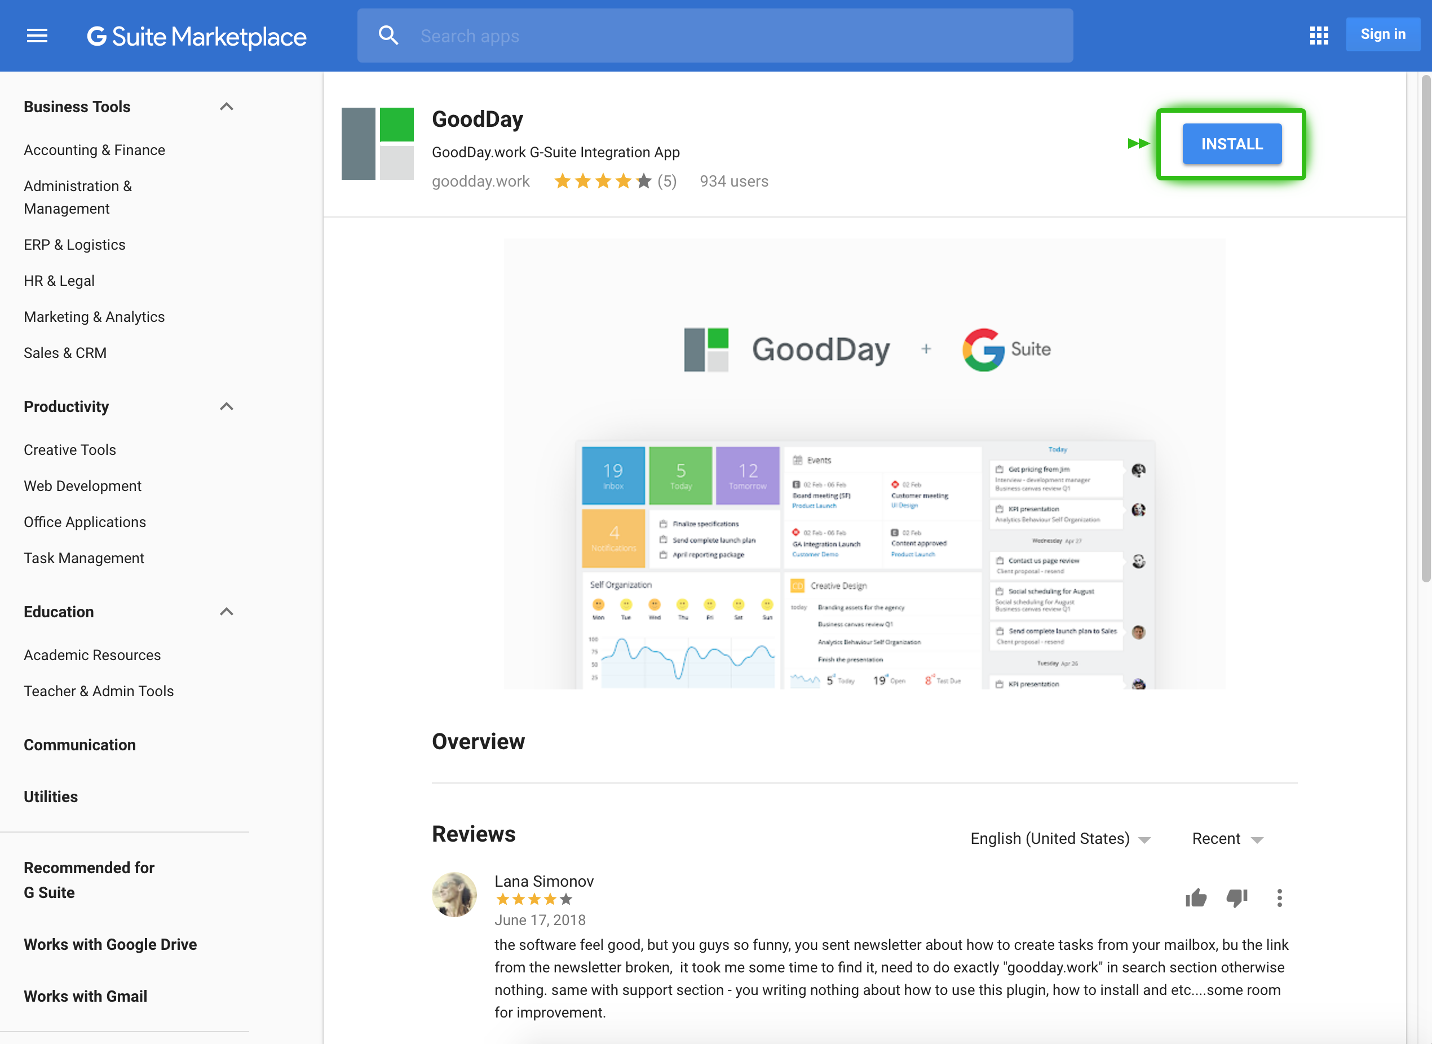
Task: Open Creative Tools category
Action: coord(69,450)
